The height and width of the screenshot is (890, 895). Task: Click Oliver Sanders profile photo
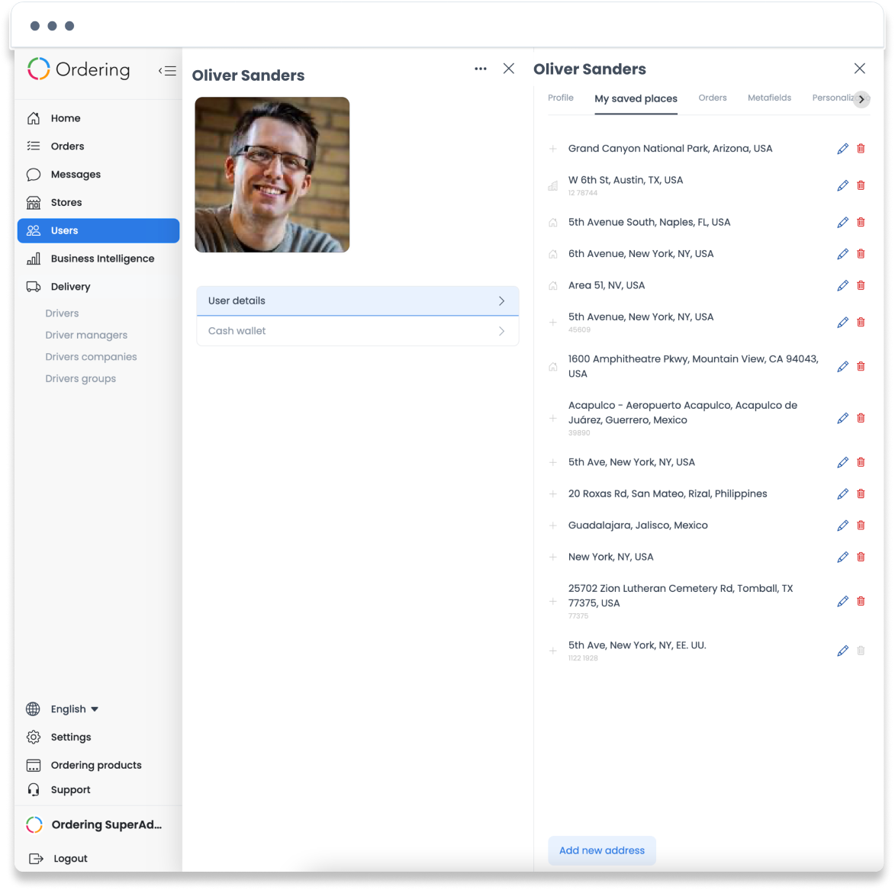coord(272,175)
